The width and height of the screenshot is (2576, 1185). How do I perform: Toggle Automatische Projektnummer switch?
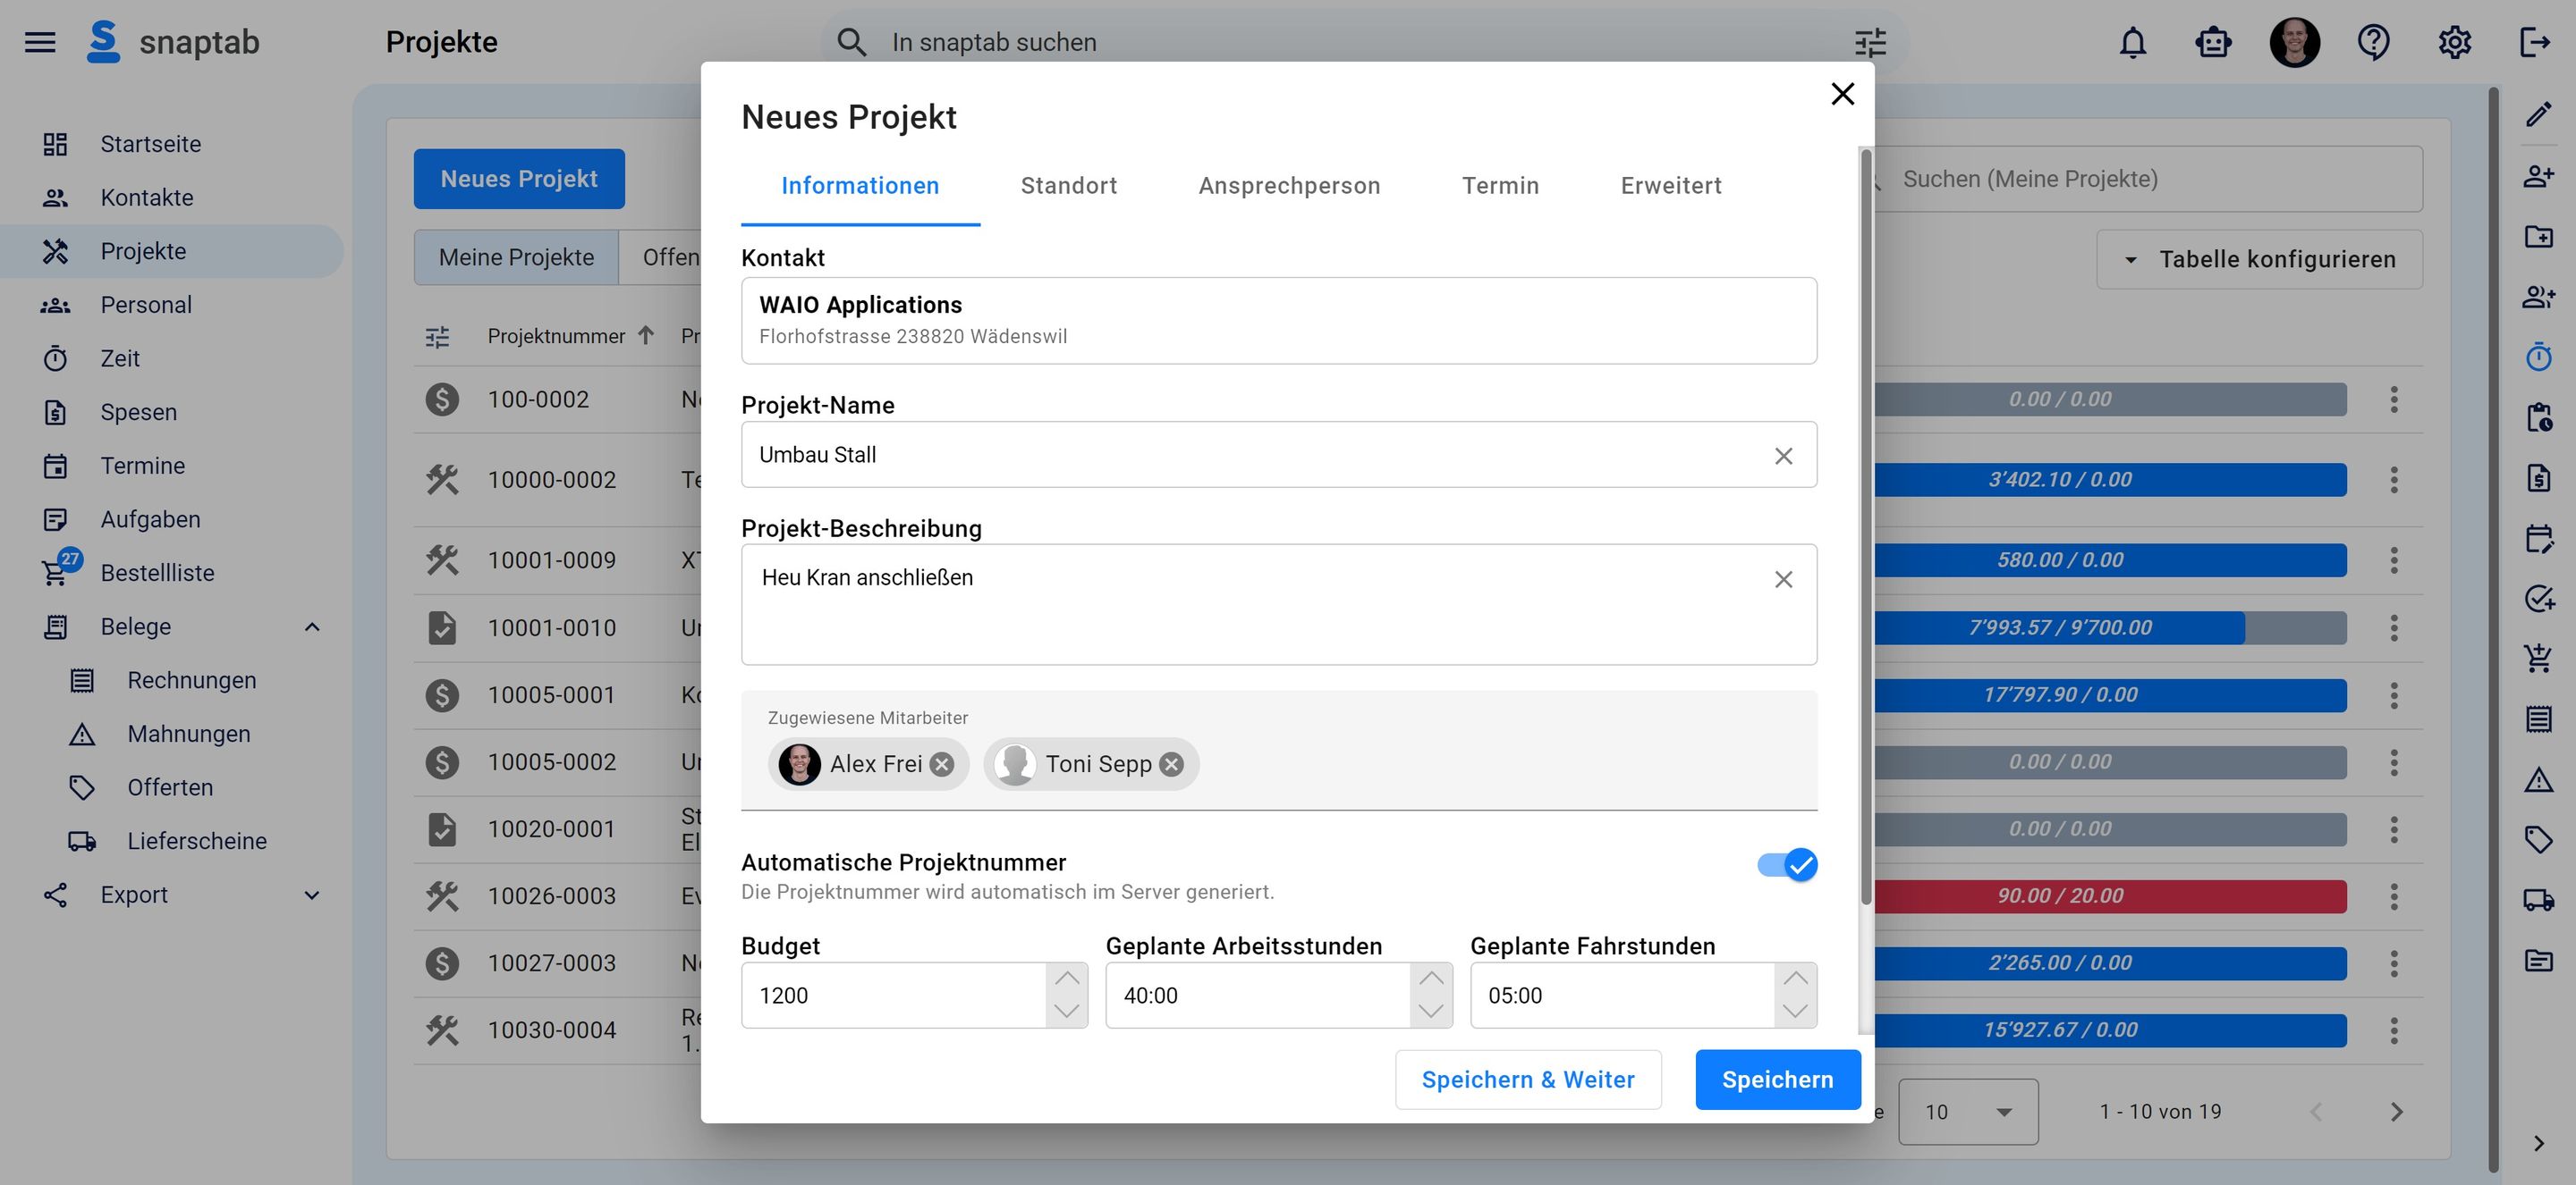(x=1787, y=865)
